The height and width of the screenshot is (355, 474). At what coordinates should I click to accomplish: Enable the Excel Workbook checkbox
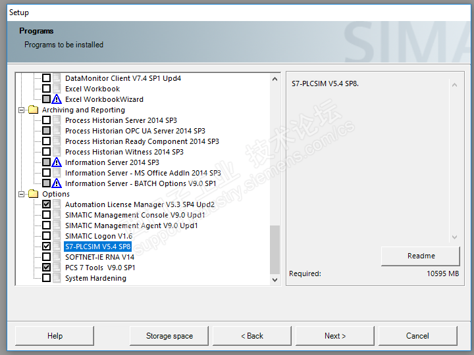click(46, 89)
